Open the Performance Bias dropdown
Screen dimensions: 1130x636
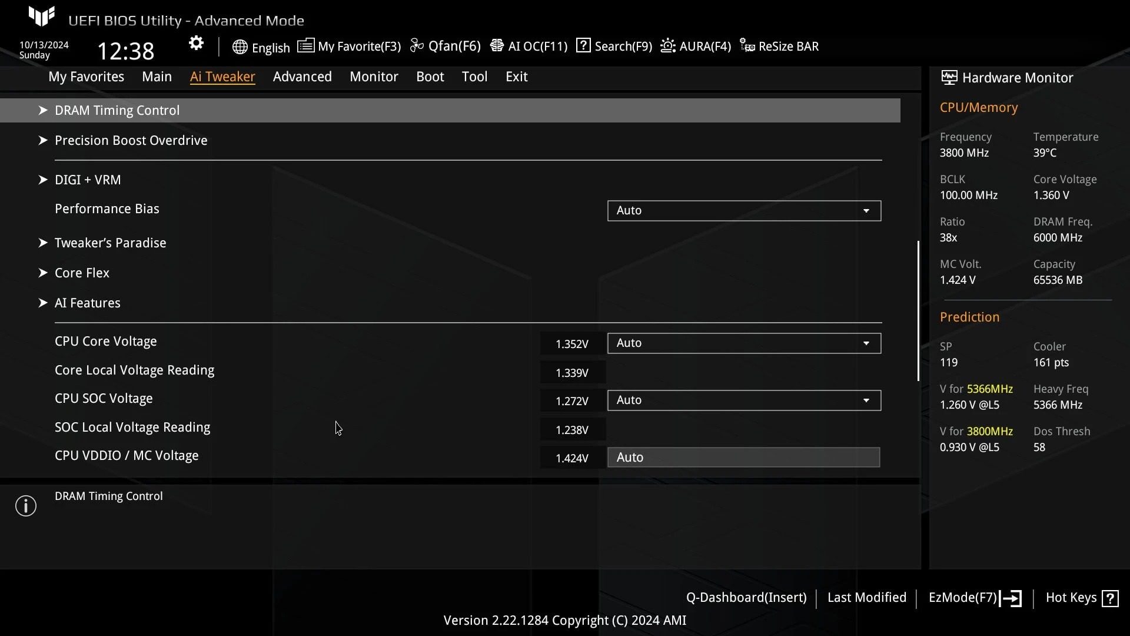coord(744,211)
